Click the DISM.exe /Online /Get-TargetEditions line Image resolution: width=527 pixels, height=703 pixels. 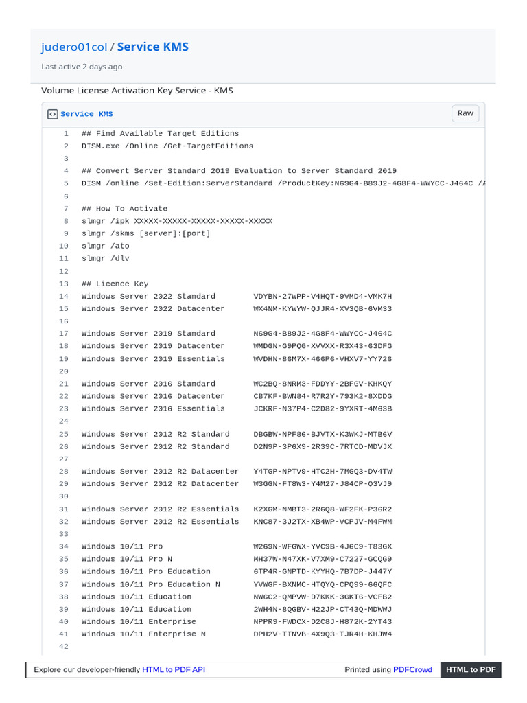(x=167, y=146)
